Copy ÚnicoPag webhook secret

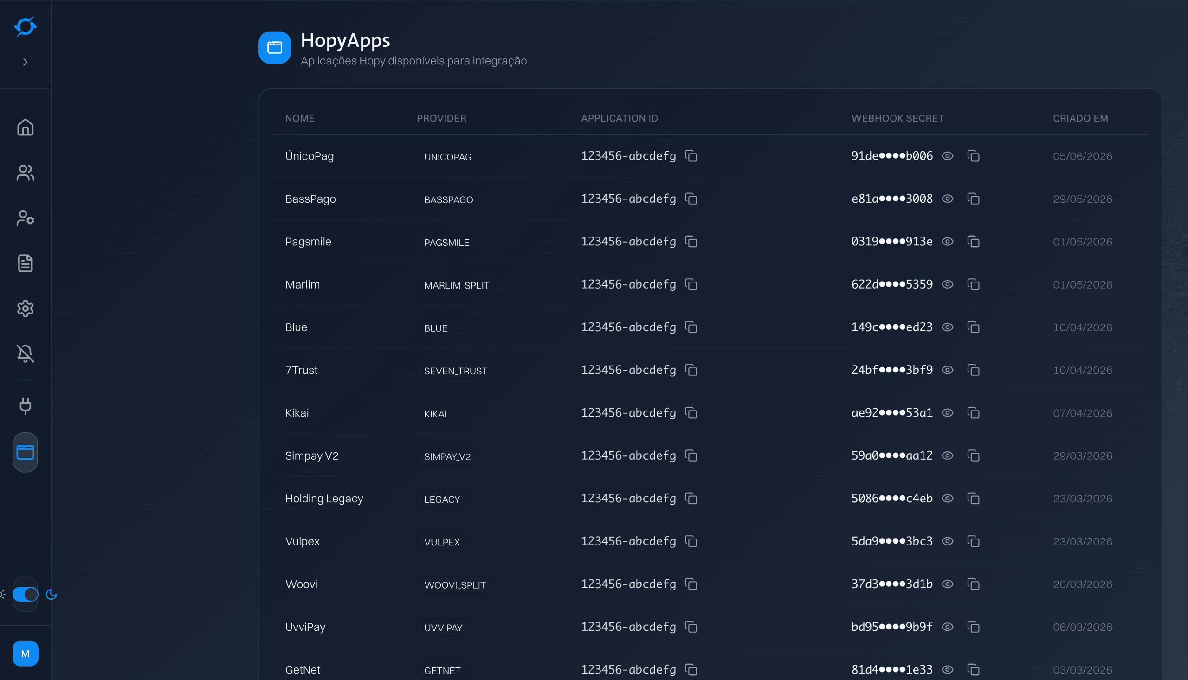(974, 156)
